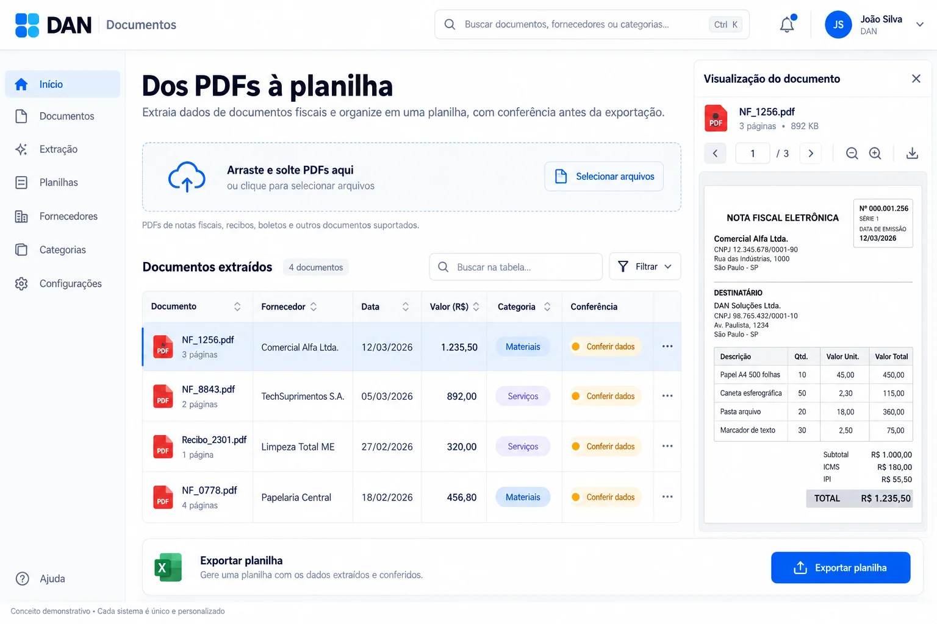Close the document preview panel
The height and width of the screenshot is (624, 937).
(x=916, y=79)
